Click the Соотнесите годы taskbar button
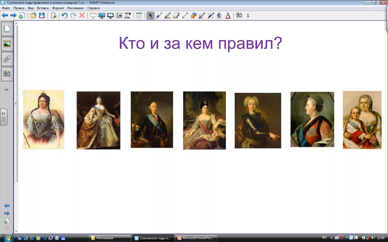388x242 pixels. tap(153, 238)
